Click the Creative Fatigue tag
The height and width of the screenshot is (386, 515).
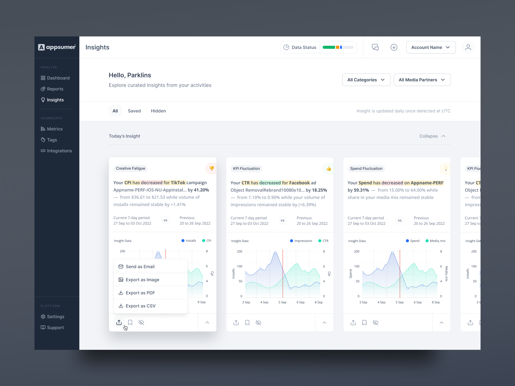(x=131, y=168)
